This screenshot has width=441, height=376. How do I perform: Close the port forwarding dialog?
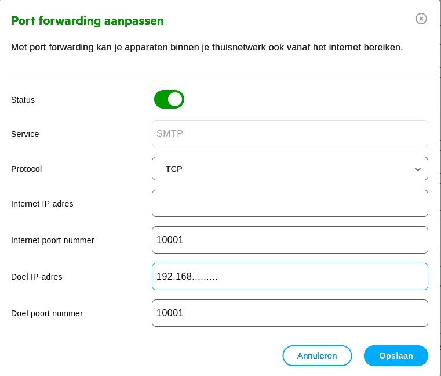(421, 19)
